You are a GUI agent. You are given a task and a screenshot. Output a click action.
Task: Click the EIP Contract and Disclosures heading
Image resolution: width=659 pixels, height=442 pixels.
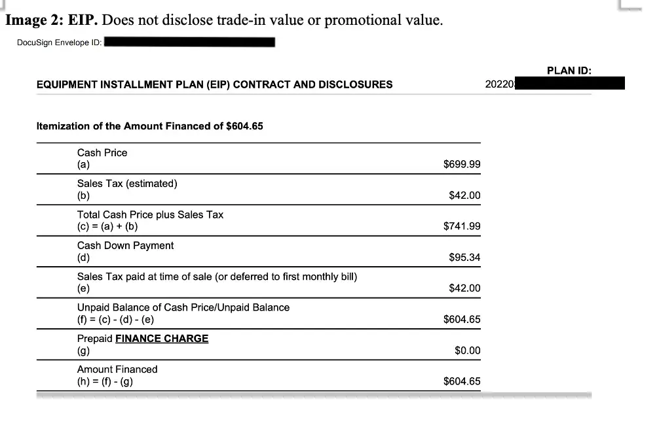click(x=214, y=84)
